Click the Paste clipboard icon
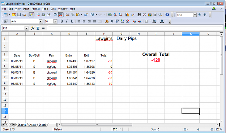Image resolution: width=226 pixels, height=133 pixels. point(78,15)
